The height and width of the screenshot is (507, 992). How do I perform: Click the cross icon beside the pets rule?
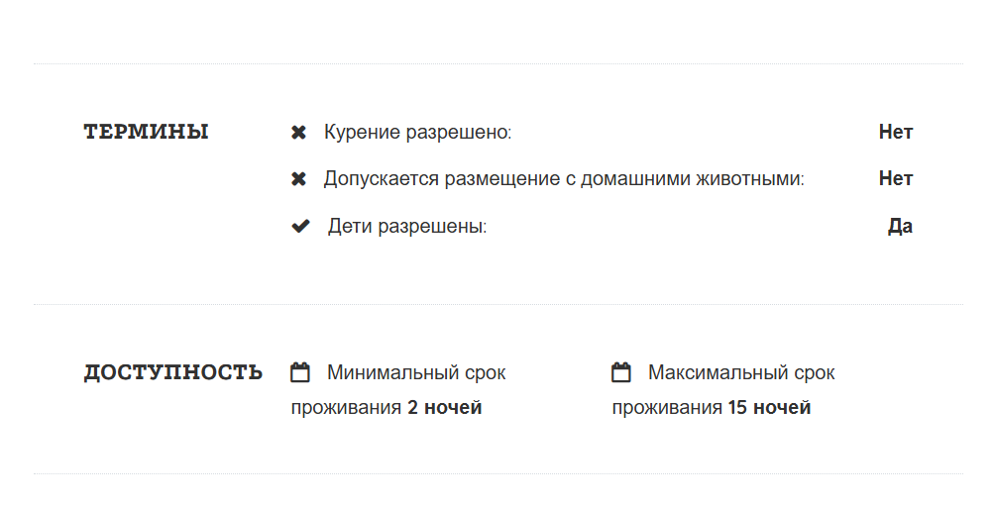click(x=298, y=179)
